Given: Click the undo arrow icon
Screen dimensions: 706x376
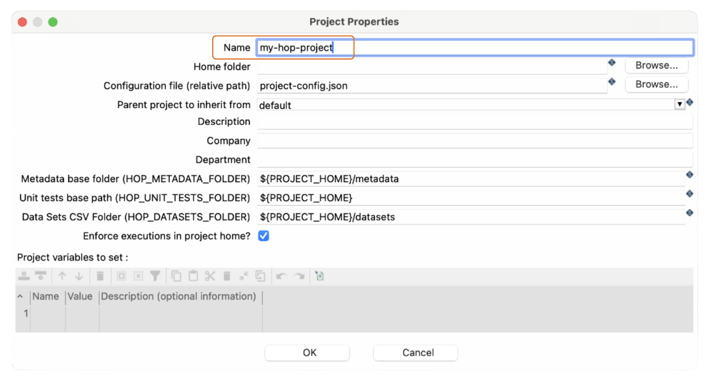Looking at the screenshot, I should [281, 276].
